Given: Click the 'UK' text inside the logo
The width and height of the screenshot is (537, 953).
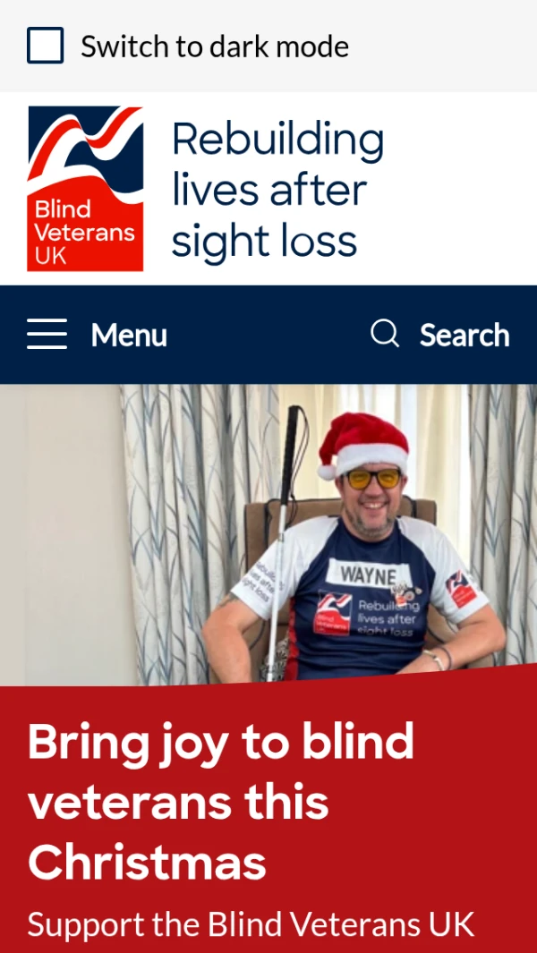Looking at the screenshot, I should point(50,256).
